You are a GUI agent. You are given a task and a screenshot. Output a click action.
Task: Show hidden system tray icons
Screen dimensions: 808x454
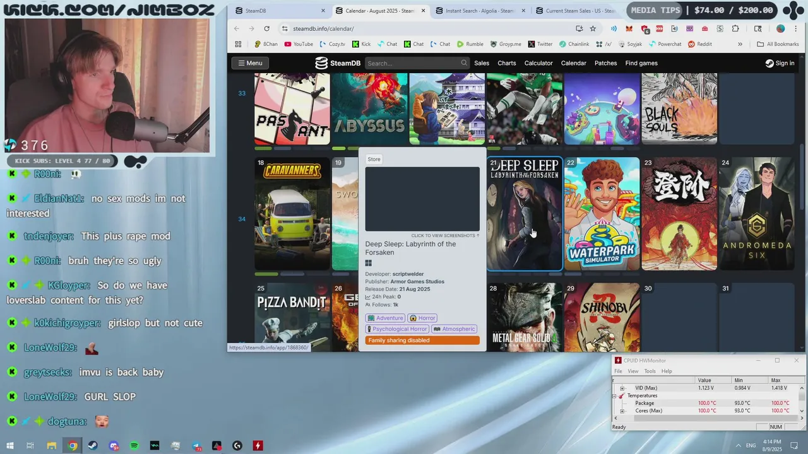click(x=738, y=445)
